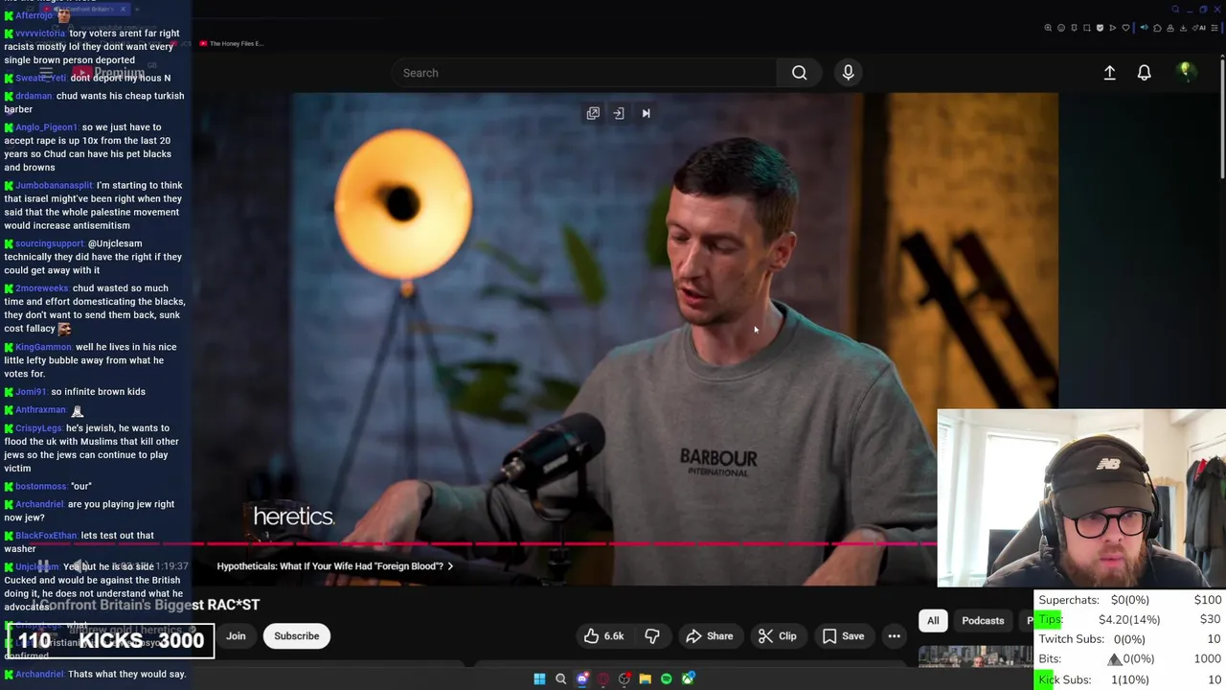Click browser downloads toolbar icon

[1183, 28]
